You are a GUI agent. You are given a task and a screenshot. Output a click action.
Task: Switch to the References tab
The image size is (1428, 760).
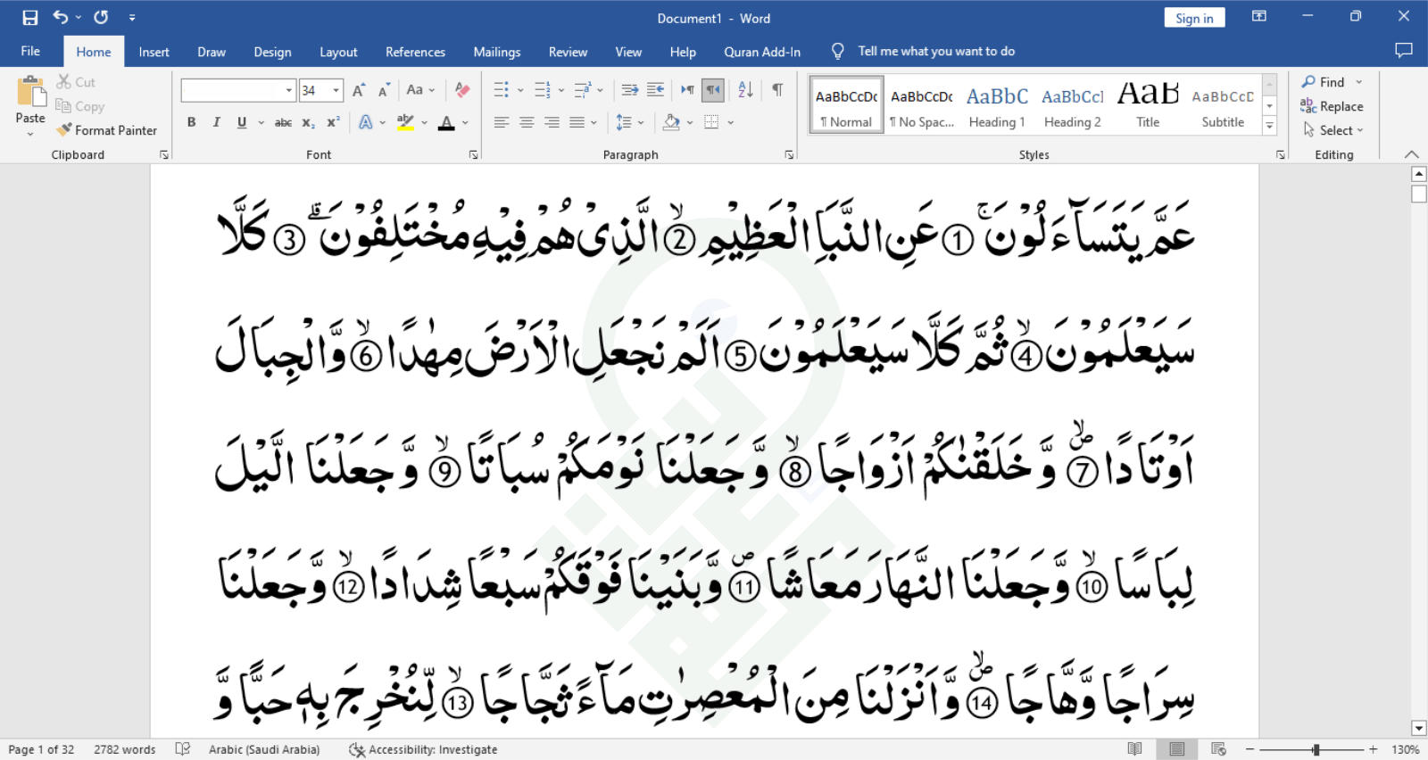415,52
